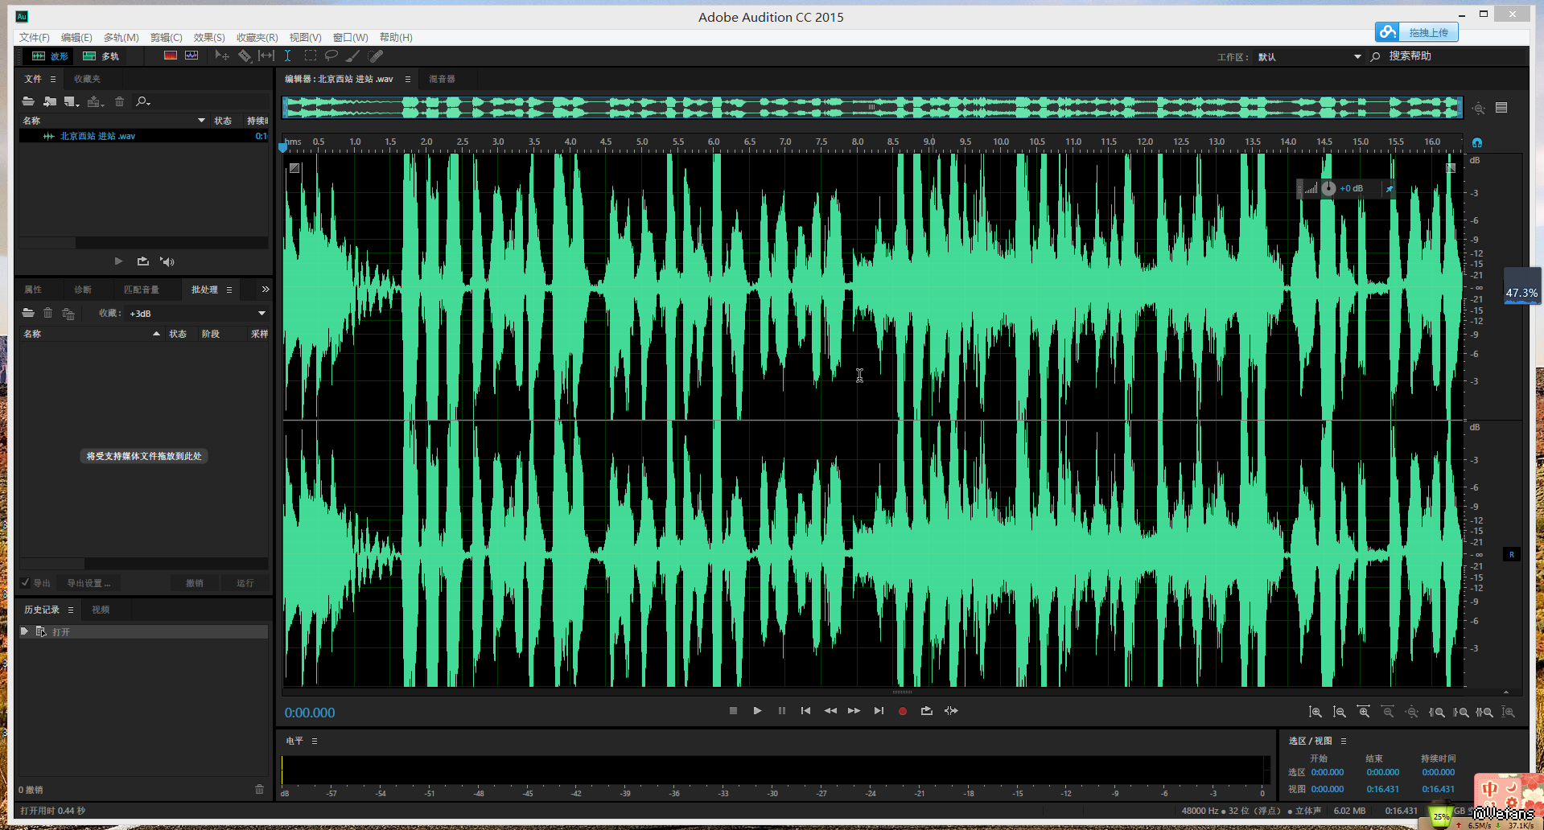The width and height of the screenshot is (1544, 830).
Task: Click the red Record button
Action: (902, 711)
